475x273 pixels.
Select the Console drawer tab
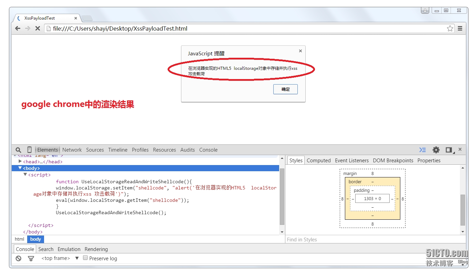25,249
